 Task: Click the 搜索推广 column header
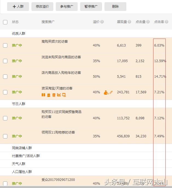point(48,22)
